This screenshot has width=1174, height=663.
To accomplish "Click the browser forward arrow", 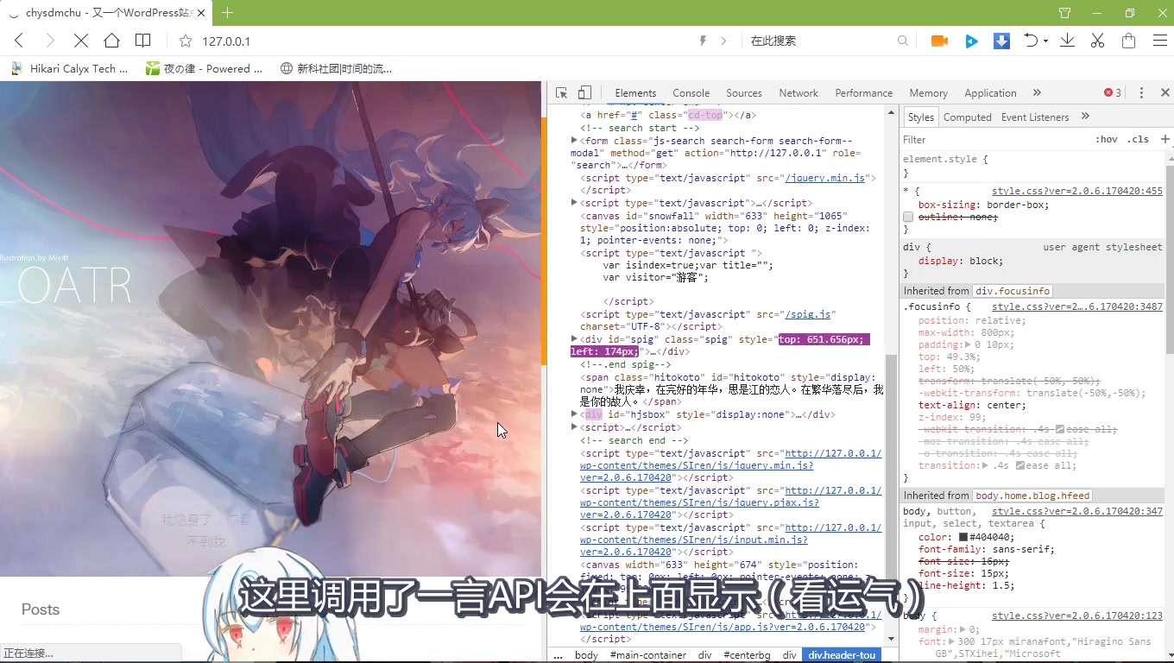I will pos(50,41).
